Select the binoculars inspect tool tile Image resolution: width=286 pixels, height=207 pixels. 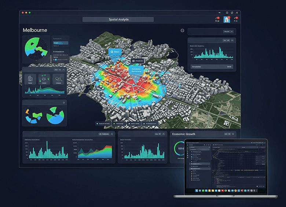[58, 79]
